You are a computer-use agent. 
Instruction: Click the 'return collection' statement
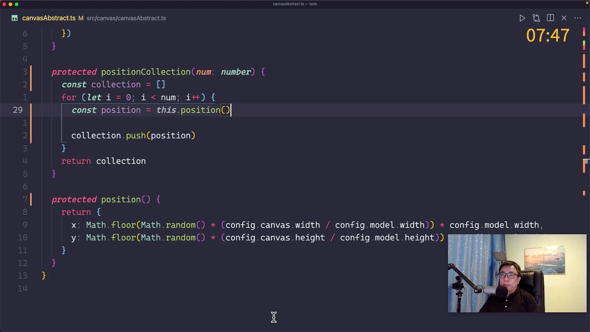tap(104, 161)
